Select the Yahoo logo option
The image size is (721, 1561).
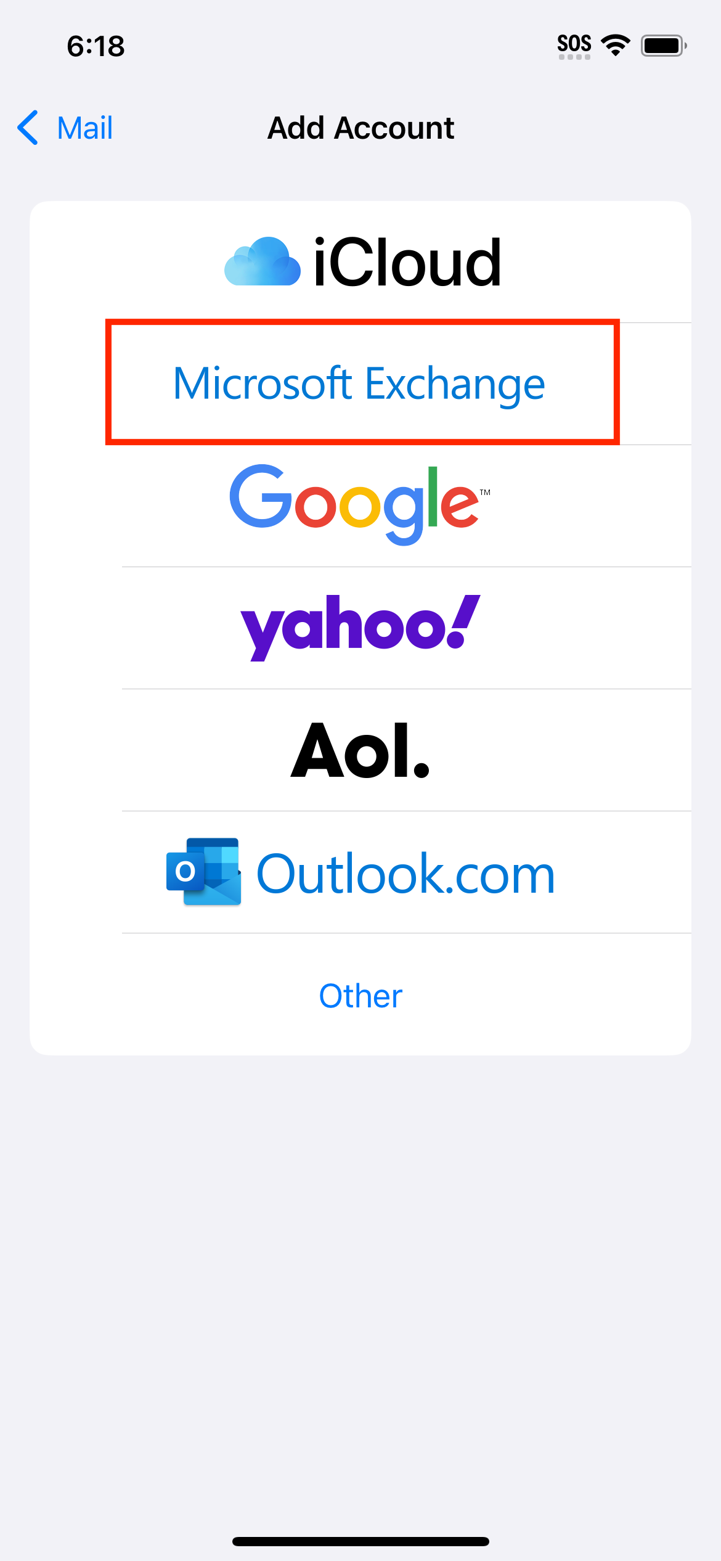tap(360, 628)
